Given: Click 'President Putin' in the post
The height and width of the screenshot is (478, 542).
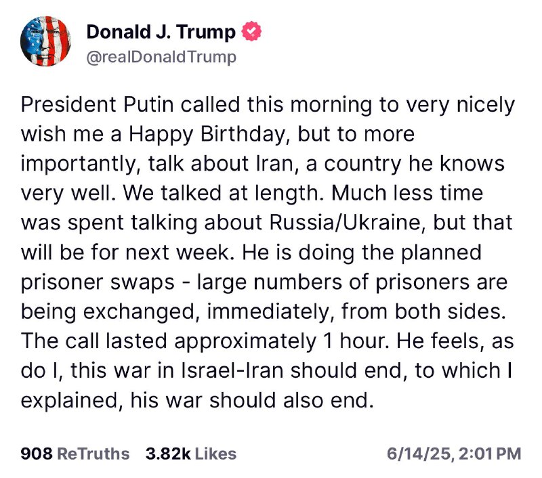Looking at the screenshot, I should [97, 104].
